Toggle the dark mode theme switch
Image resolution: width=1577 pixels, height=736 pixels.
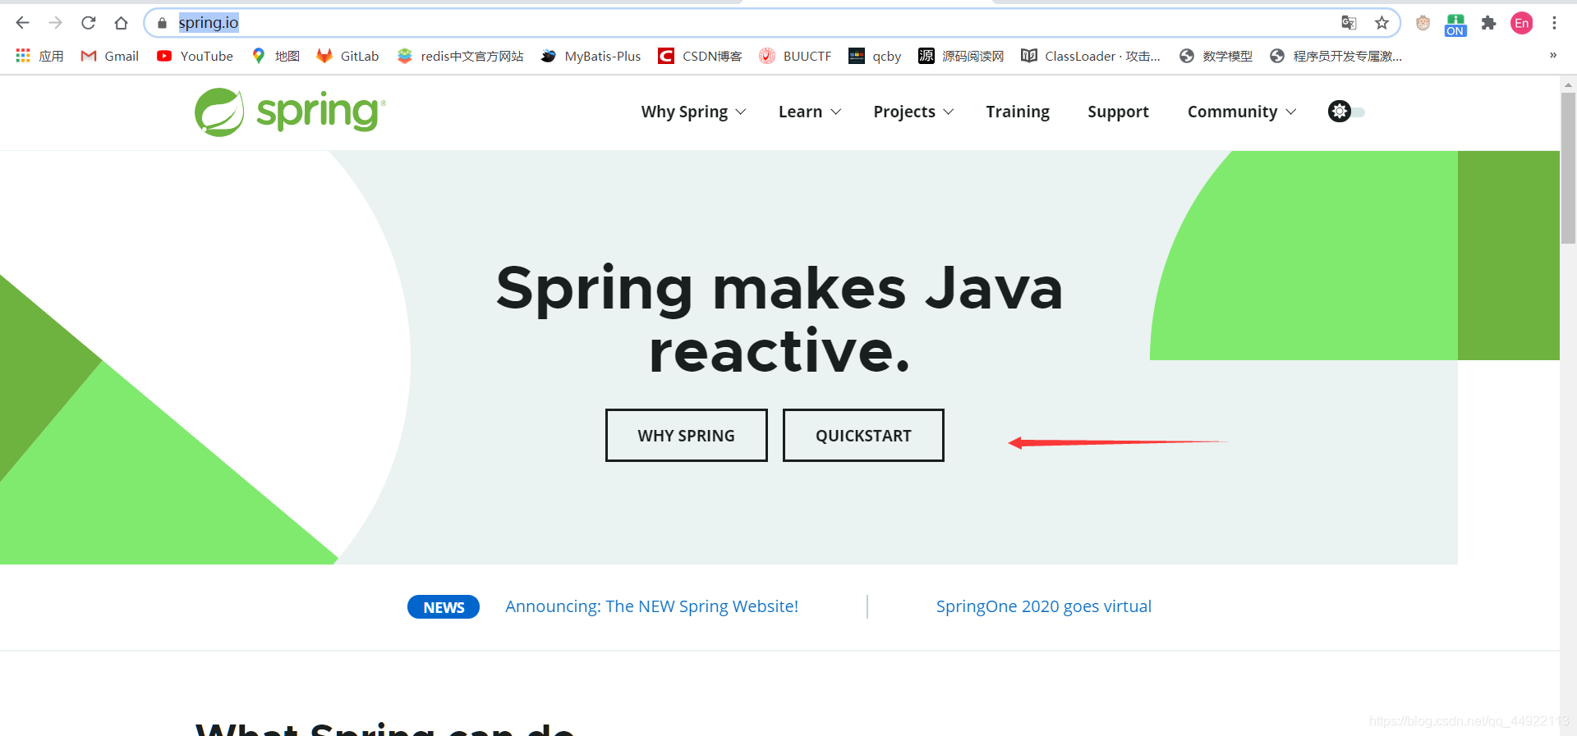pos(1346,112)
